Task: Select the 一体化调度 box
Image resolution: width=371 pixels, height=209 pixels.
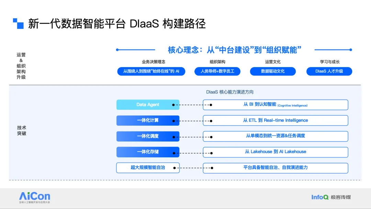Action: click(148, 136)
